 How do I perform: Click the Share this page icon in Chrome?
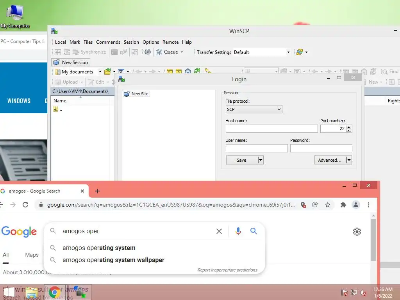point(315,205)
